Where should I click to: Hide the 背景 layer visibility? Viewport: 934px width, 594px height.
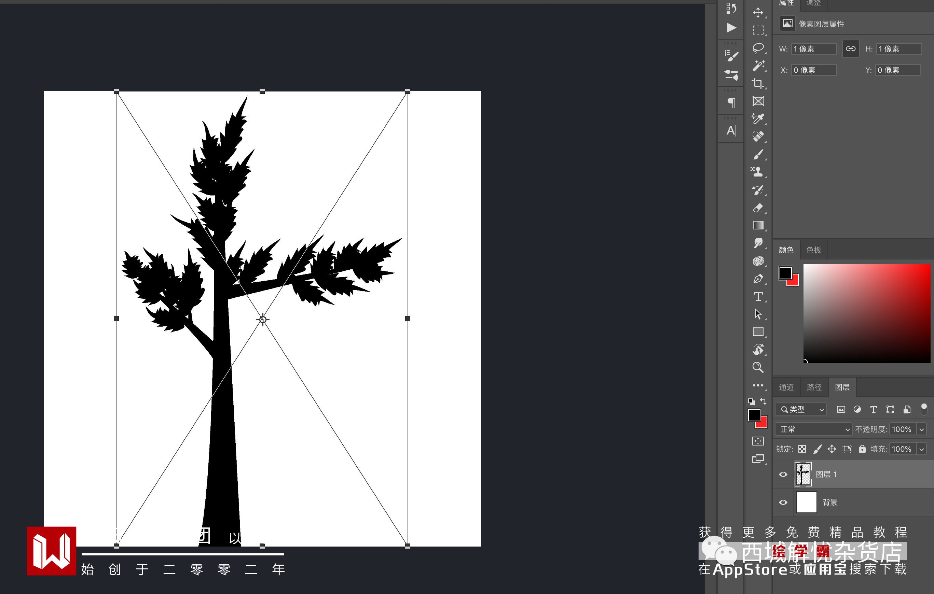(783, 502)
